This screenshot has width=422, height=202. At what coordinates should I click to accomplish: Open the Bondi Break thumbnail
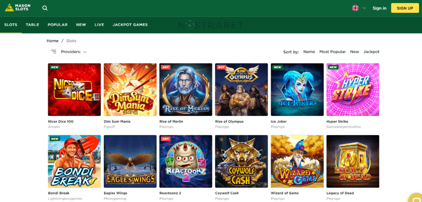(74, 161)
